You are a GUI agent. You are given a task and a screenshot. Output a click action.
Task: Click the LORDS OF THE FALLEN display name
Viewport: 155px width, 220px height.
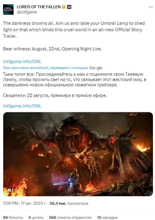coord(39,7)
